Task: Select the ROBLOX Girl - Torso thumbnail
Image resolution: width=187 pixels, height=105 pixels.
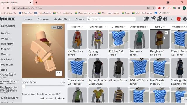Action: click(139, 68)
